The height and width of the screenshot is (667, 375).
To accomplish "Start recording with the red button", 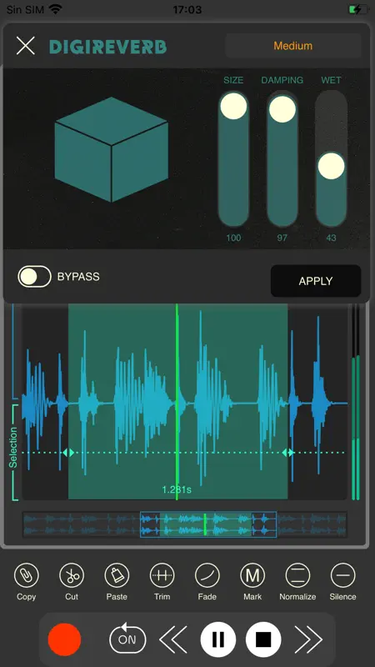I will point(64,639).
